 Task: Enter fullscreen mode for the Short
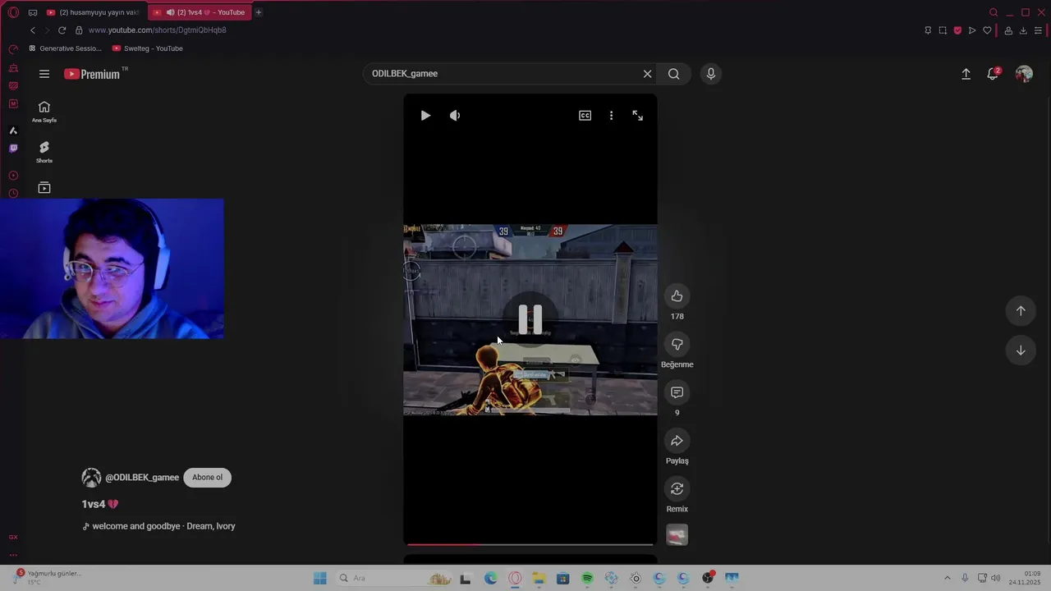[x=637, y=116]
